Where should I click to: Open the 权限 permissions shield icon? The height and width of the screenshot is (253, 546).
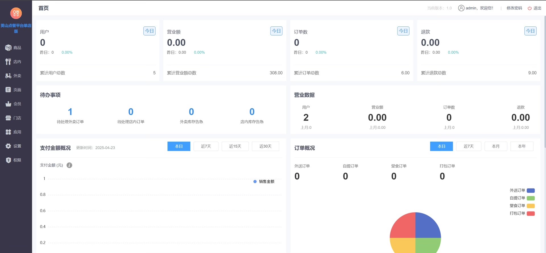point(8,160)
